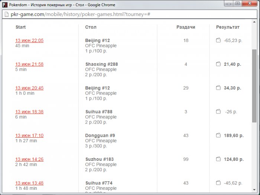Click the wallet icon beside 34,30 р. result
This screenshot has width=260, height=195.
tap(218, 88)
